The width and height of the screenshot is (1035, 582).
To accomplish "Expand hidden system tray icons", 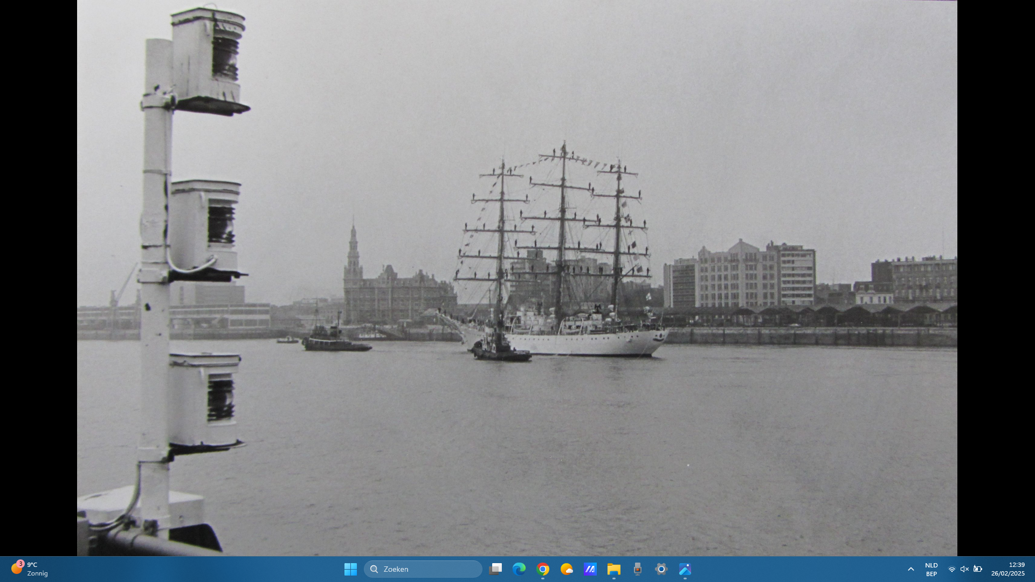I will (911, 569).
